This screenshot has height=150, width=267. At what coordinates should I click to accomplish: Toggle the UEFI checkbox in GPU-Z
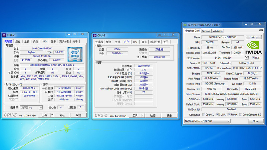pyautogui.click(x=253, y=58)
